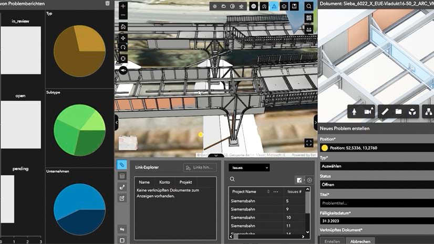
Task: Click the selection tool in Issues panel
Action: (x=299, y=180)
